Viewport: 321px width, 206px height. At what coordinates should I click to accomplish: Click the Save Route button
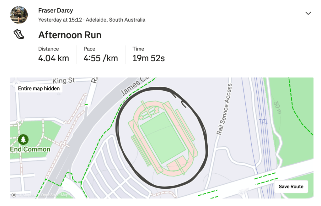point(291,187)
